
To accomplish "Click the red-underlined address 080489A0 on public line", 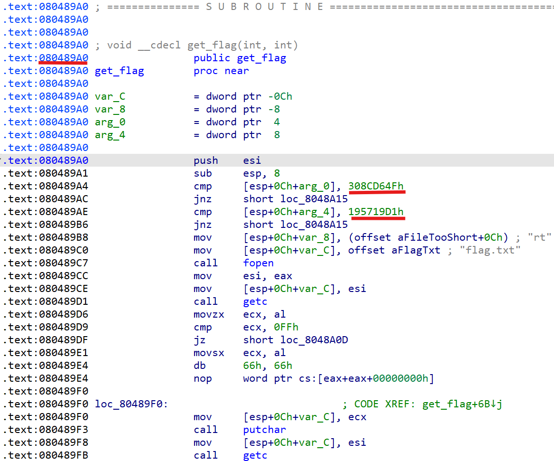I will pos(64,58).
